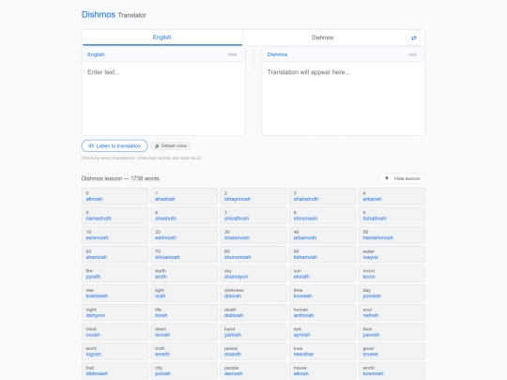The width and height of the screenshot is (507, 380).
Task: Select lexicon card for 90 tishamosh
Action: point(323,254)
